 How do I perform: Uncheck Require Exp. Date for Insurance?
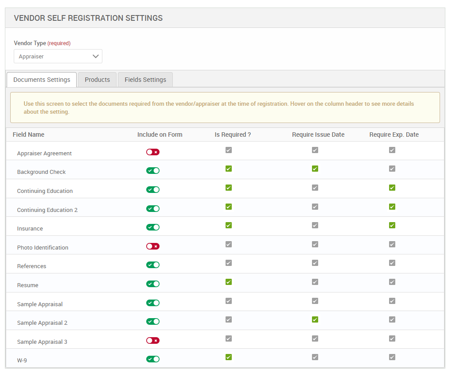coord(392,225)
